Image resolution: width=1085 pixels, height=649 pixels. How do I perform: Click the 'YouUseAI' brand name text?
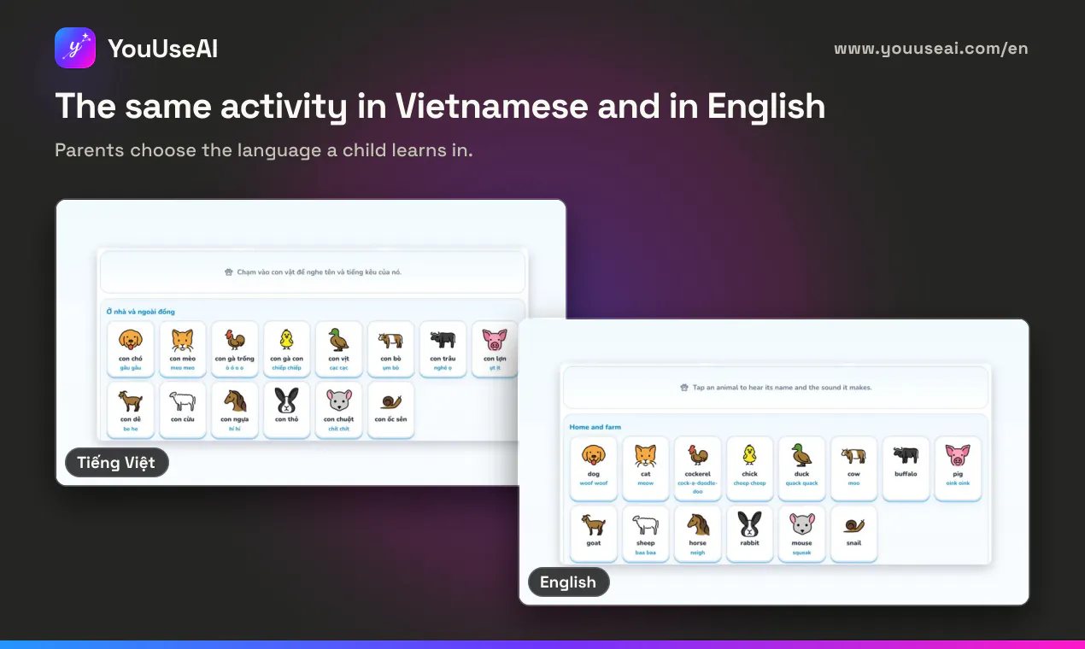pyautogui.click(x=163, y=49)
